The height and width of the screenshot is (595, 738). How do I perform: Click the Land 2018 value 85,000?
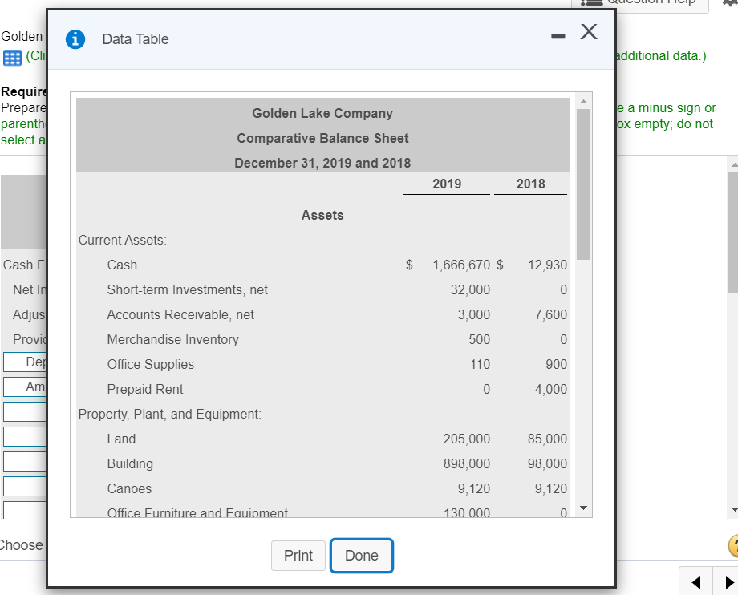coord(547,439)
